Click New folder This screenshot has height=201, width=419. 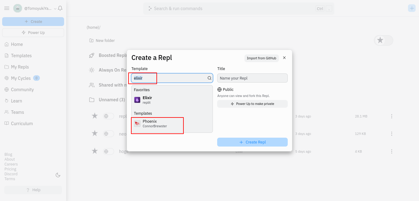[102, 40]
